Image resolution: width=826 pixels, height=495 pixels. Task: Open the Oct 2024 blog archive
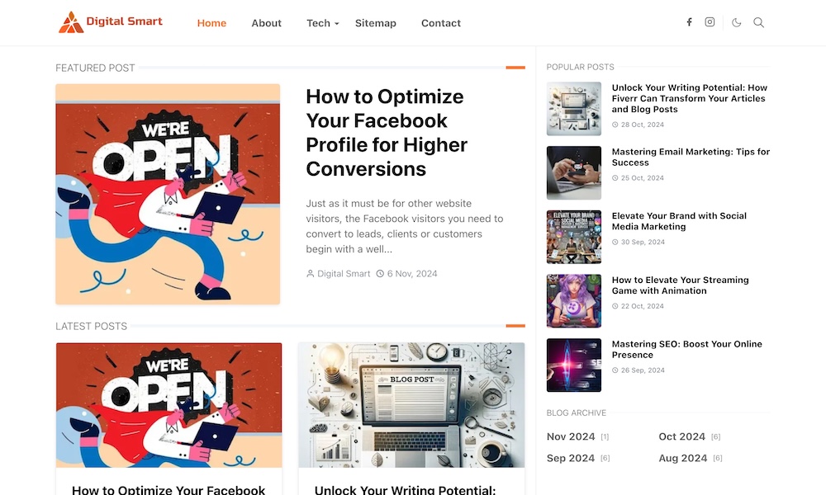[x=681, y=436]
